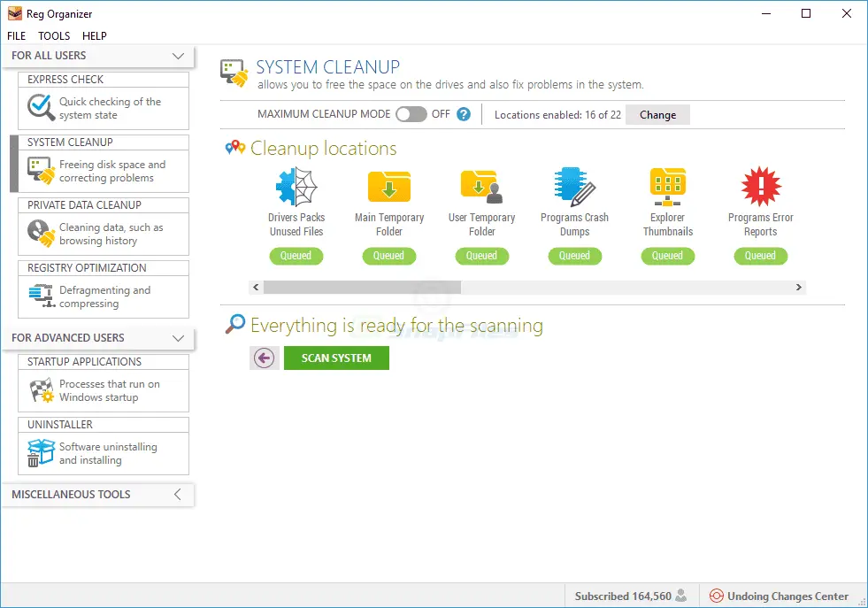Viewport: 868px width, 608px height.
Task: Toggle Queued status under User Temporary Folder
Action: coord(481,256)
